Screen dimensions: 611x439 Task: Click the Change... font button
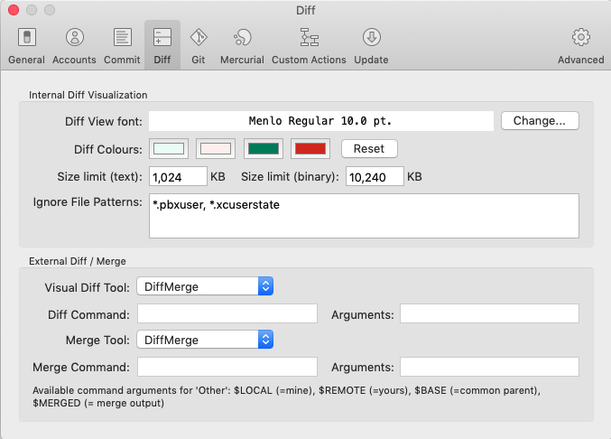[x=540, y=121]
